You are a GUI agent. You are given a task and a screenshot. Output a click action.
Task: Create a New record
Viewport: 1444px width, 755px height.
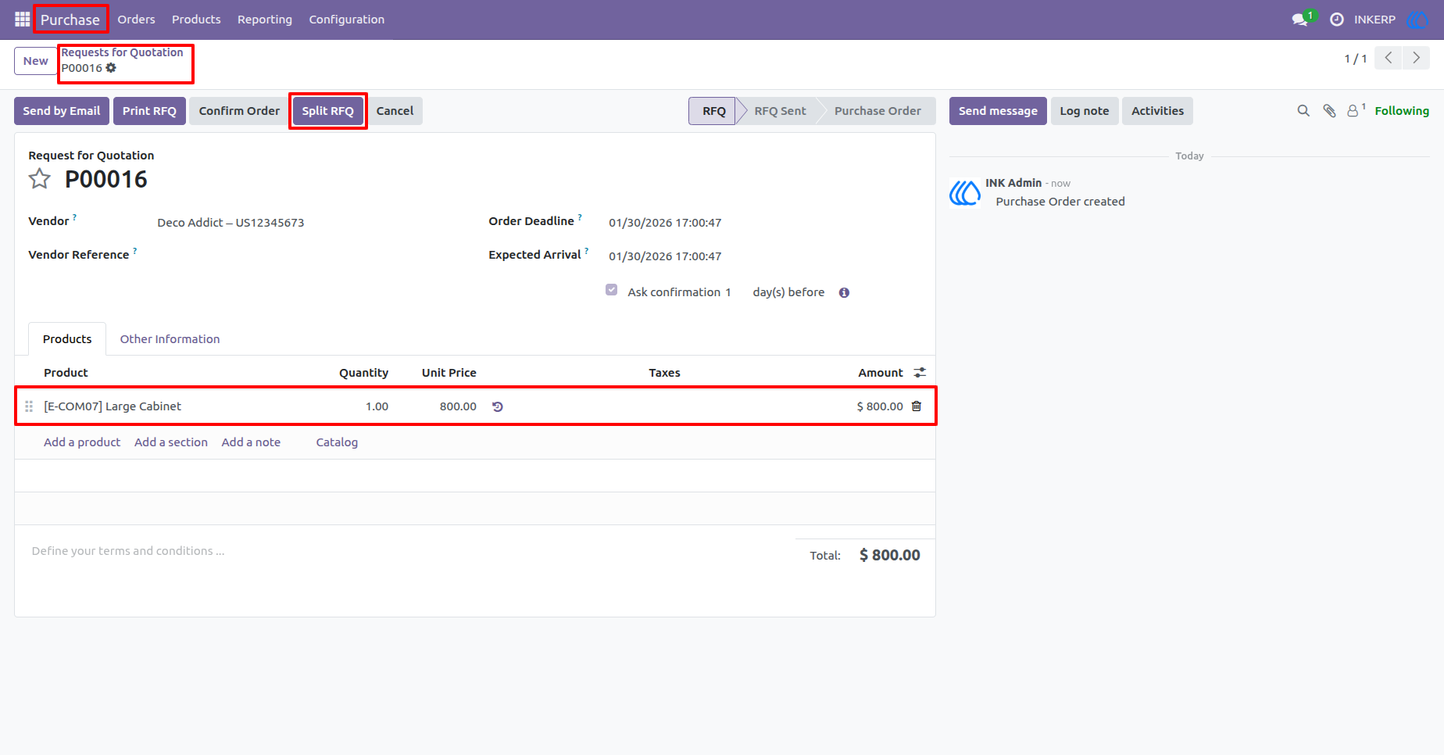36,61
